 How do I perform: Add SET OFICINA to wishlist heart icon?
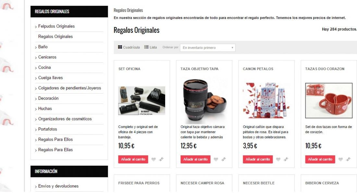(x=154, y=160)
